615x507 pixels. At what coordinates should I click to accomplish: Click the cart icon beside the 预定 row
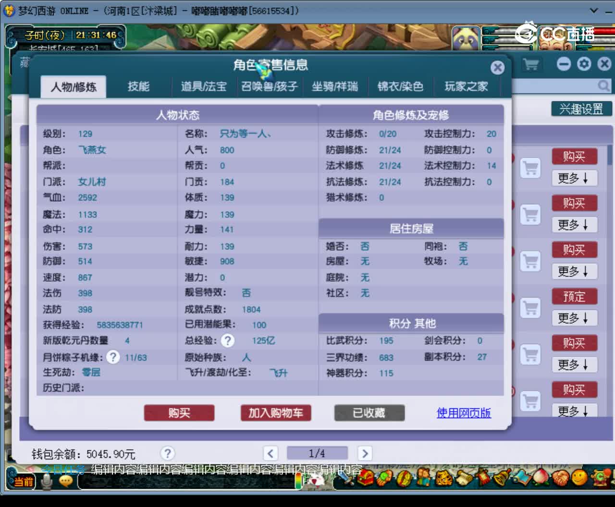point(530,308)
